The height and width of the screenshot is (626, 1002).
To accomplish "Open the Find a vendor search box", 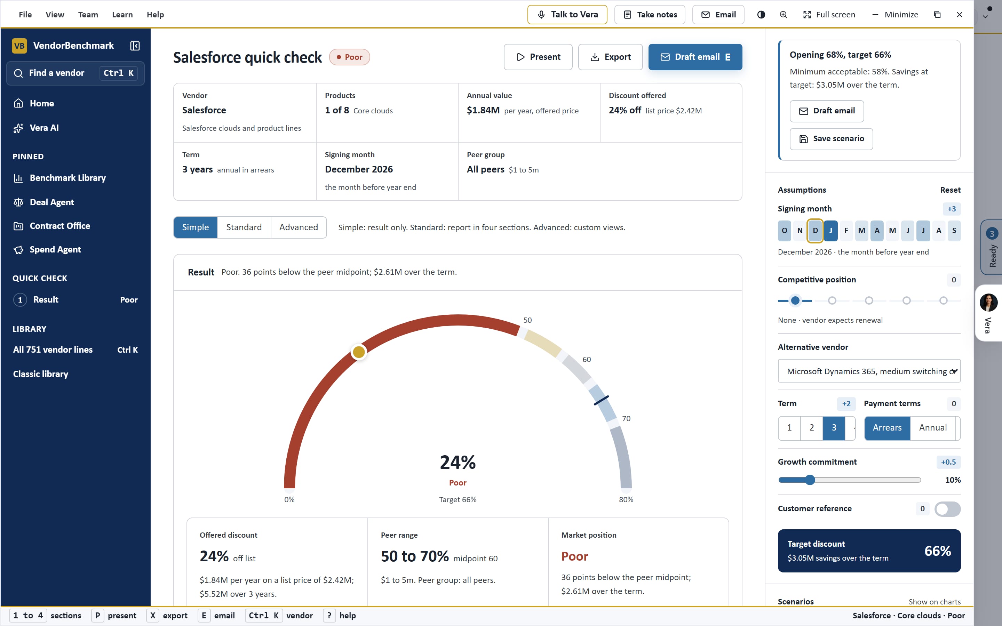I will (76, 73).
